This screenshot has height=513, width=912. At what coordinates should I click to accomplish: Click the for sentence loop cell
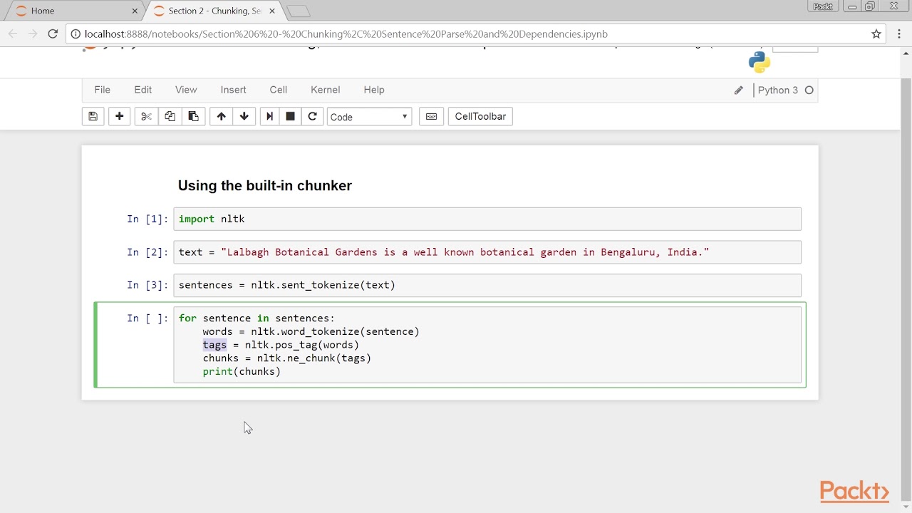tap(487, 345)
